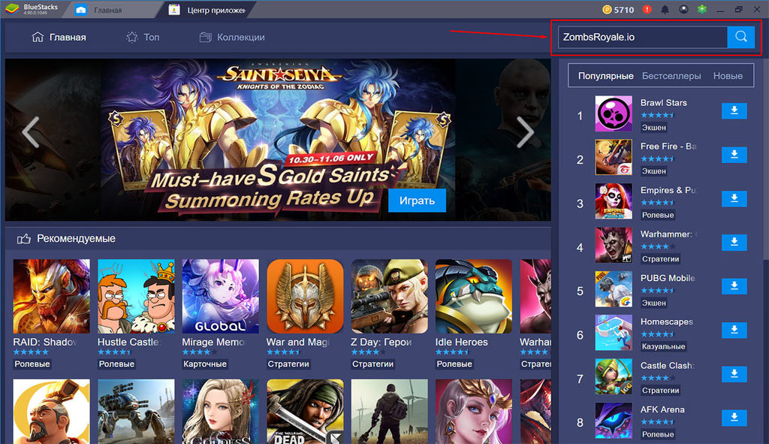This screenshot has height=444, width=769.
Task: Open RAID: Shadow Legends recommended thumbnail
Action: tap(52, 296)
